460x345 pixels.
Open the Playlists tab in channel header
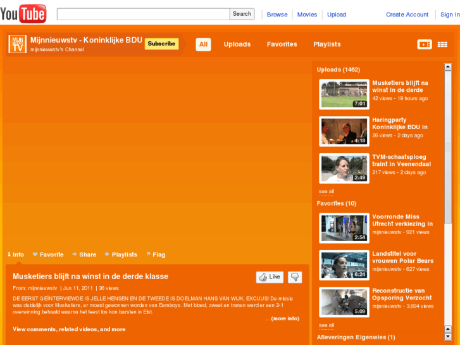327,44
